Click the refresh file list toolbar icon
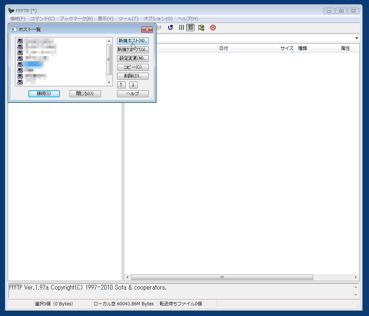The width and height of the screenshot is (369, 316). click(170, 28)
